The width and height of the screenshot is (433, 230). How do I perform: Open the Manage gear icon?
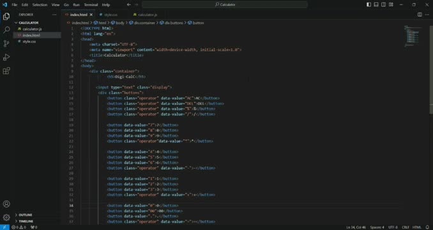tap(6, 217)
